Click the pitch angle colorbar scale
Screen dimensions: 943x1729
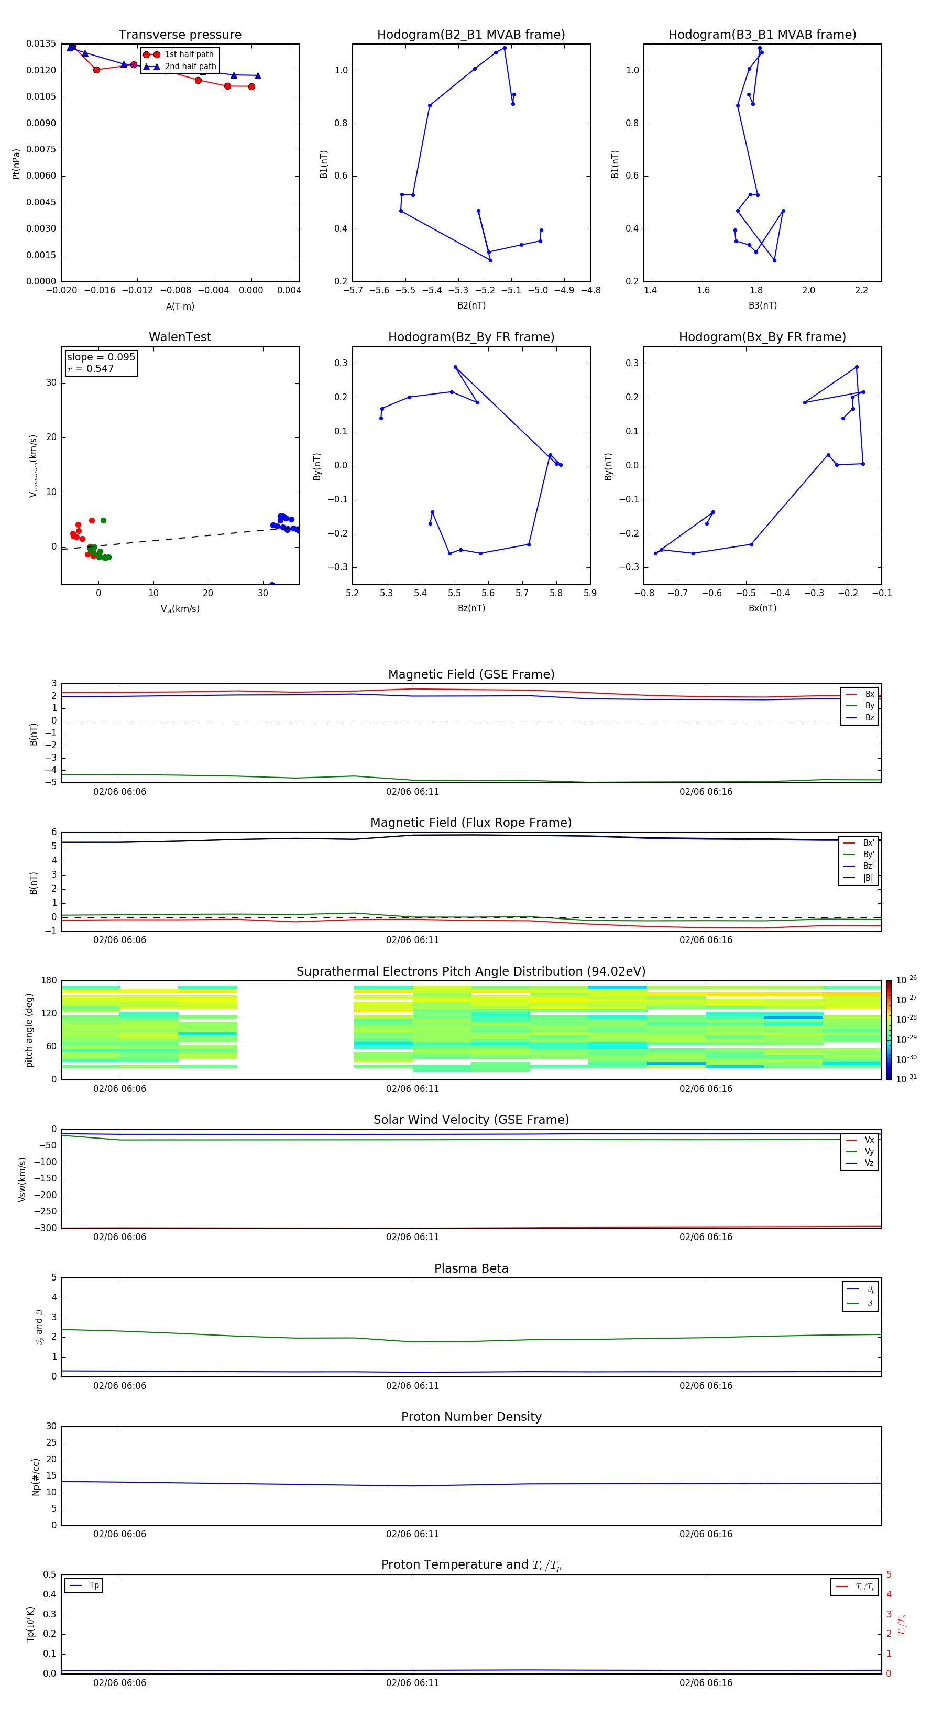click(889, 1030)
